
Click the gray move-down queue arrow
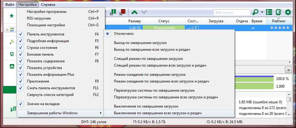[x=143, y=12]
